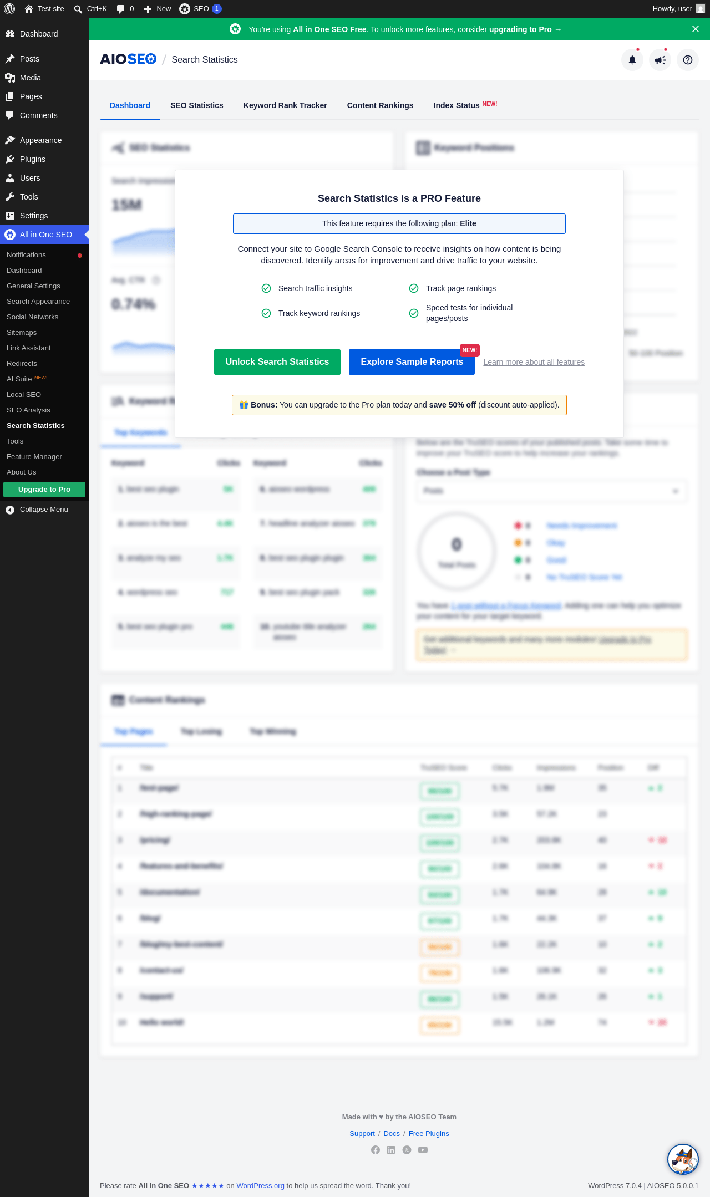Open Posts in the admin sidebar
Image resolution: width=710 pixels, height=1197 pixels.
[44, 59]
